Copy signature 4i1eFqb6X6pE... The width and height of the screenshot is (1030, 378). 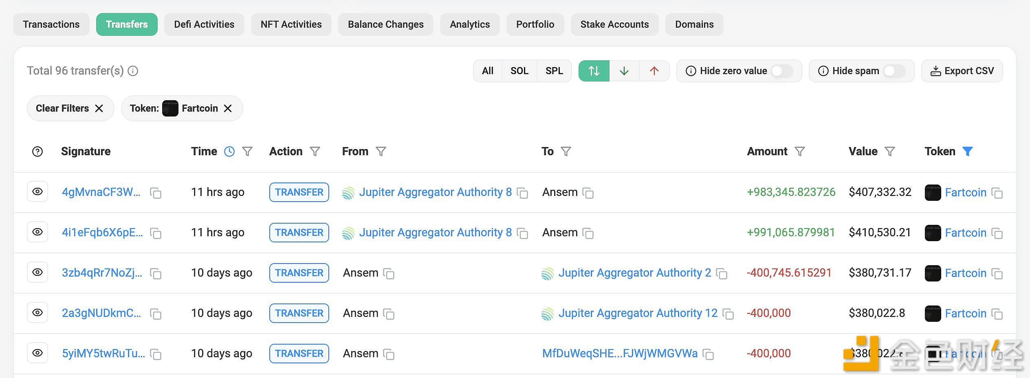point(156,233)
